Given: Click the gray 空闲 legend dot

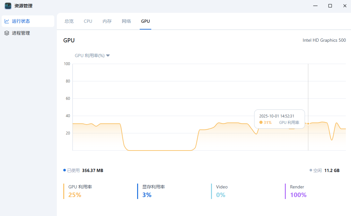Looking at the screenshot, I should coord(311,170).
